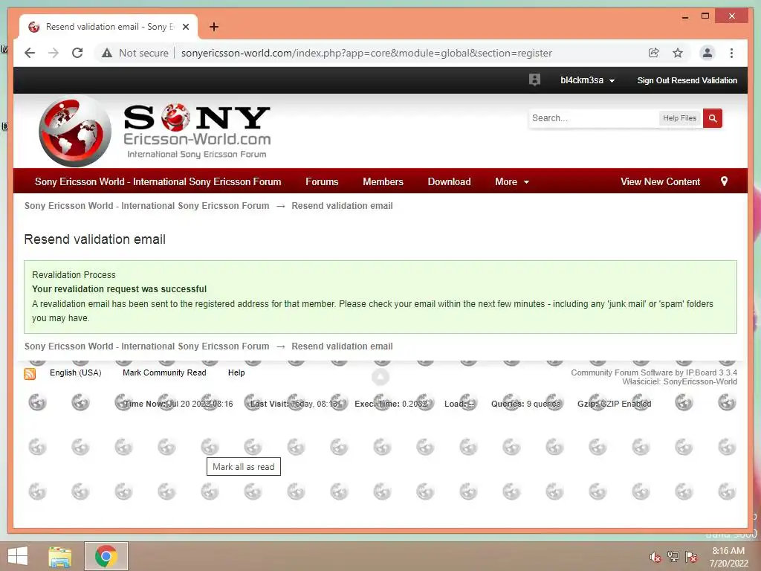Bookmark this page with the star icon
Screen dimensions: 761x571
click(x=678, y=53)
